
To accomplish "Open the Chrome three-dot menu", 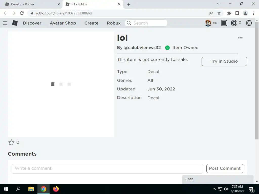I will pos(253,13).
